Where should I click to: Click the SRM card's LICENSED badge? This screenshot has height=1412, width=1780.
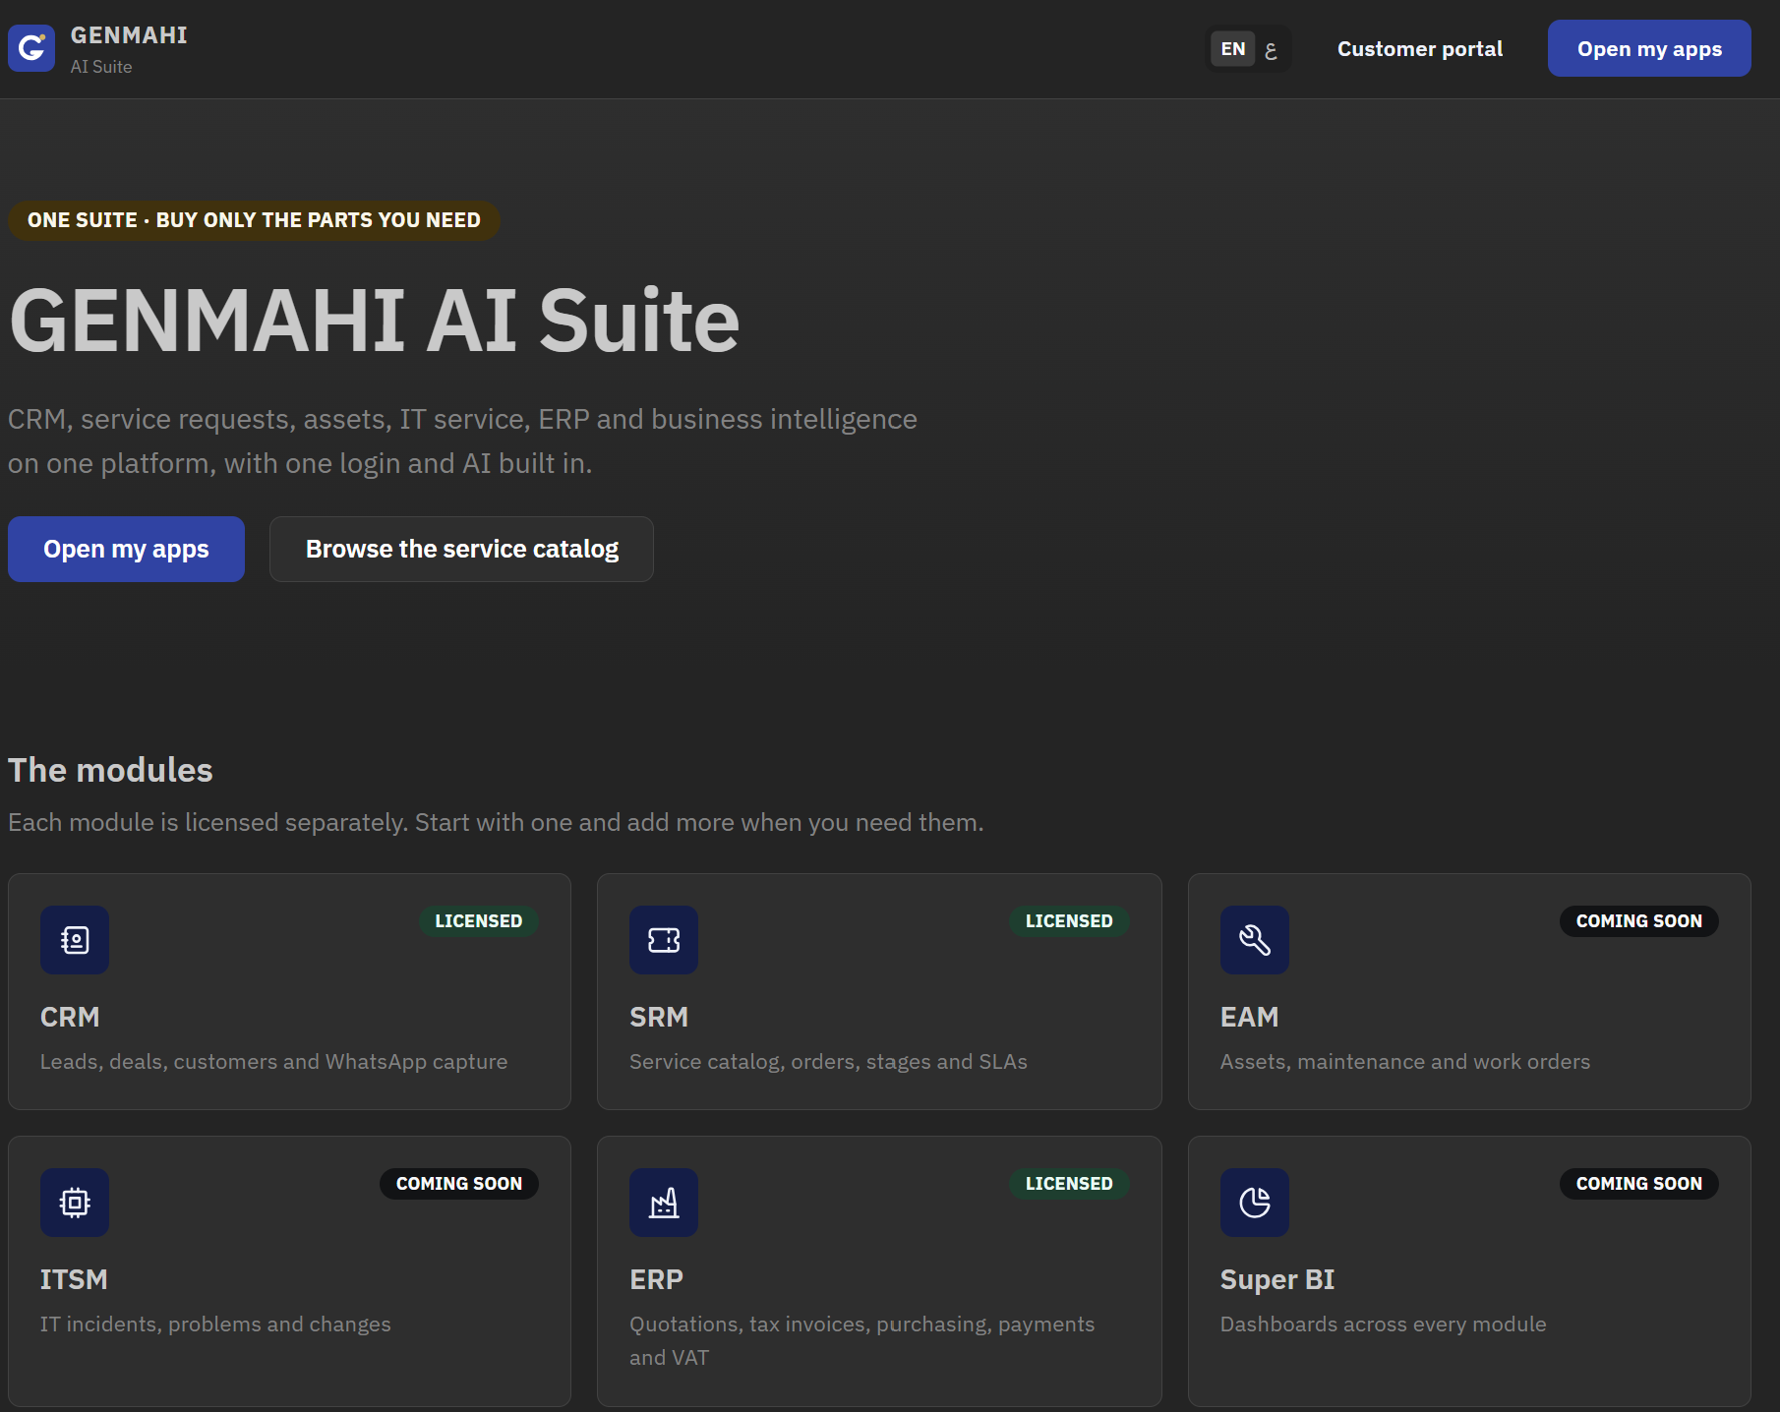[1069, 921]
